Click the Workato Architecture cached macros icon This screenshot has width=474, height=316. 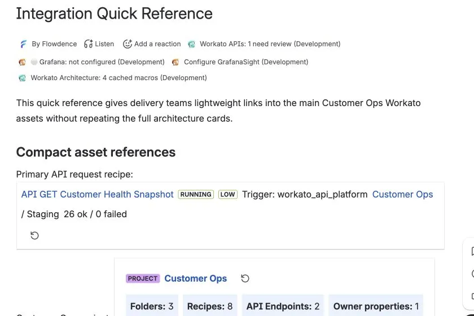tap(23, 78)
